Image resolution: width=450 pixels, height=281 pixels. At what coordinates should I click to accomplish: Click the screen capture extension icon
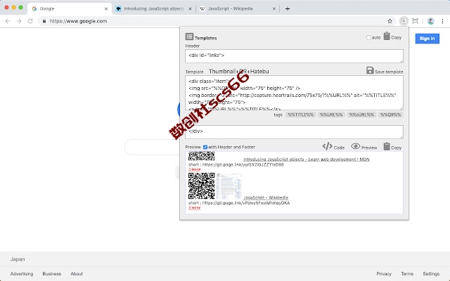point(415,21)
